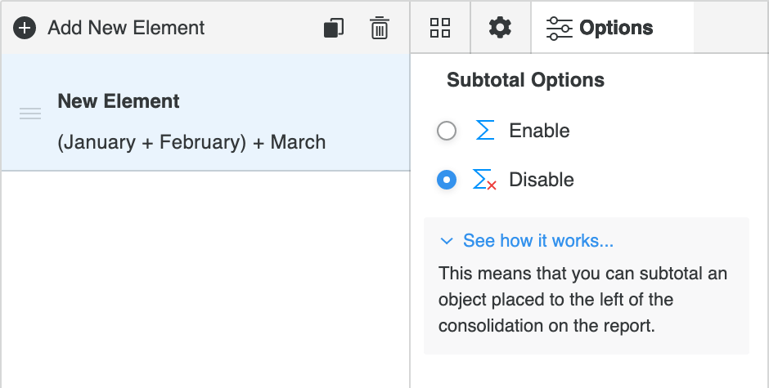Click the plus icon for adding elements
Screen dimensions: 769x388
coord(25,28)
